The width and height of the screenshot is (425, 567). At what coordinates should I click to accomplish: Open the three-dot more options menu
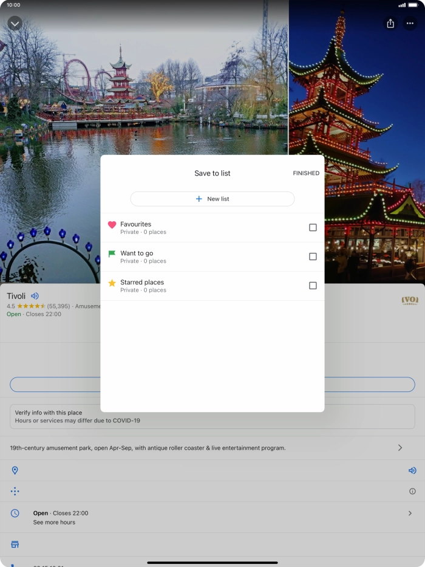[410, 23]
